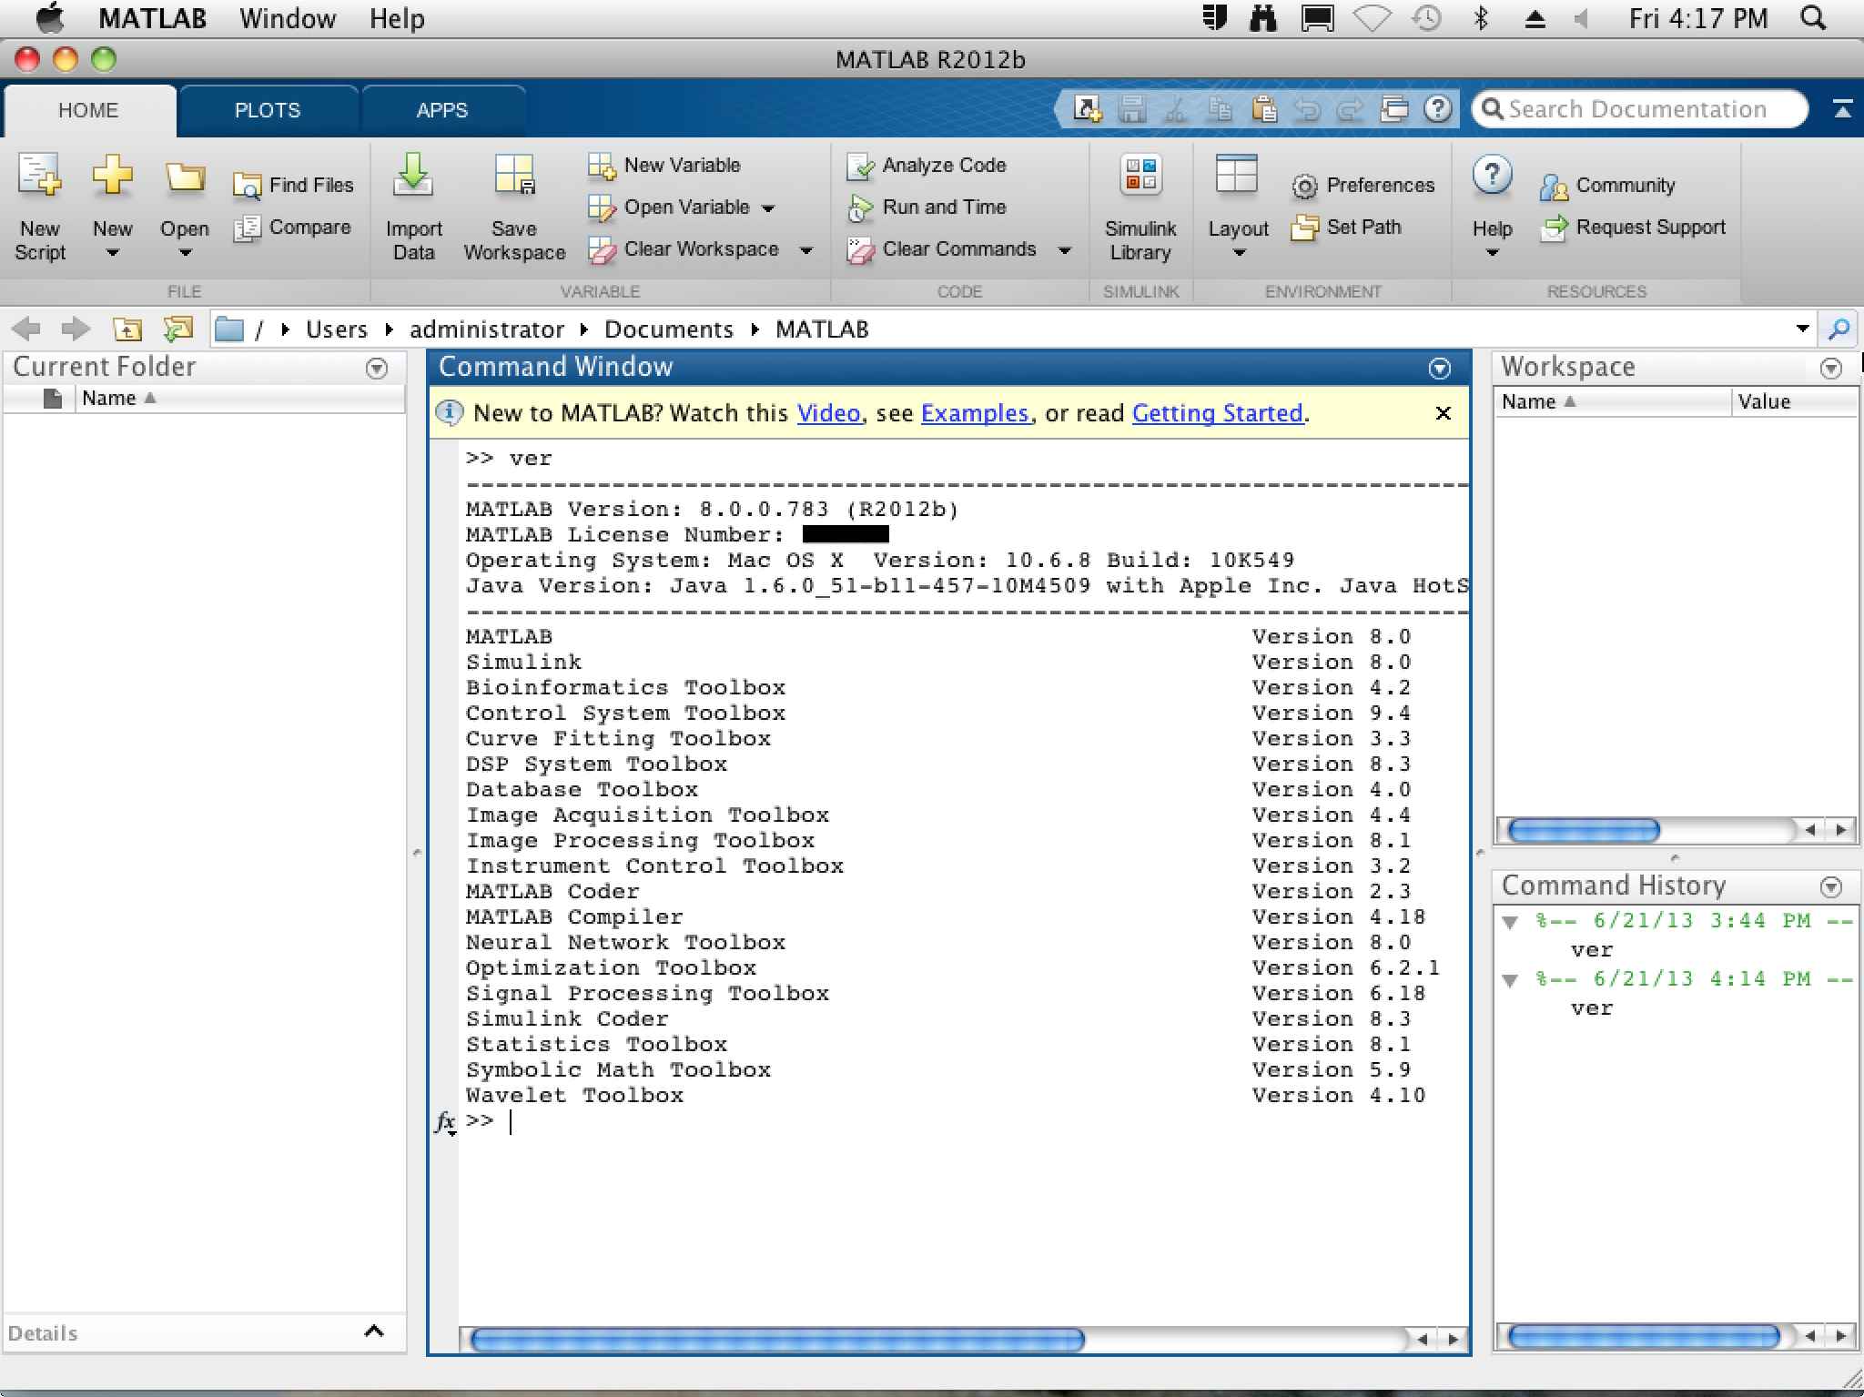
Task: Open Command Window actions menu
Action: (x=1439, y=369)
